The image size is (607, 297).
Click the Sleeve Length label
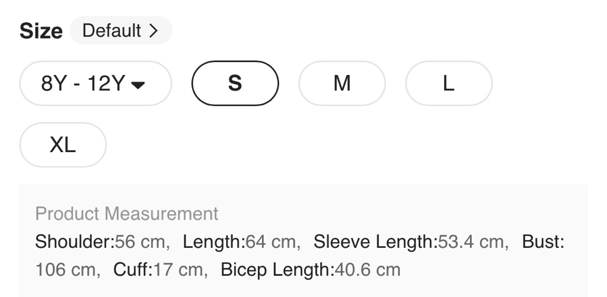click(375, 242)
